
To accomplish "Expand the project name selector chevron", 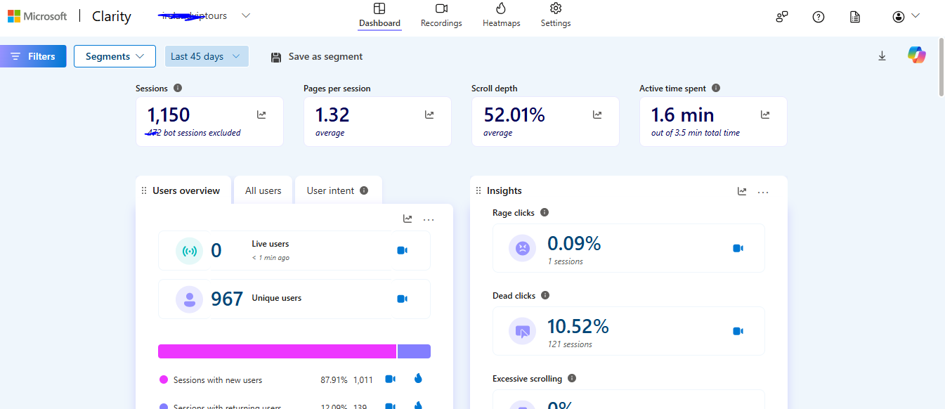I will [246, 16].
